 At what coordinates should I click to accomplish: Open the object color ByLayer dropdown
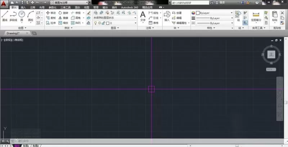pyautogui.click(x=215, y=13)
